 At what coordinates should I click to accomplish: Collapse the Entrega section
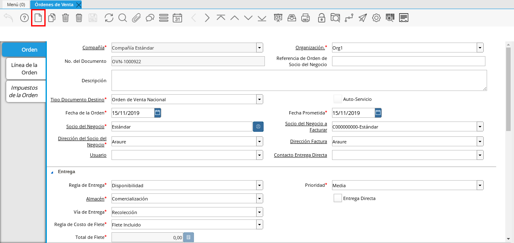pyautogui.click(x=52, y=172)
